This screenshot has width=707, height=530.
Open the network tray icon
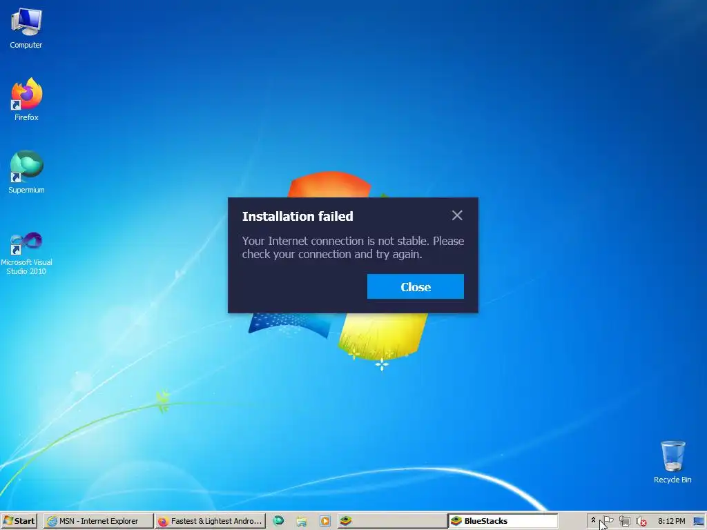[624, 522]
